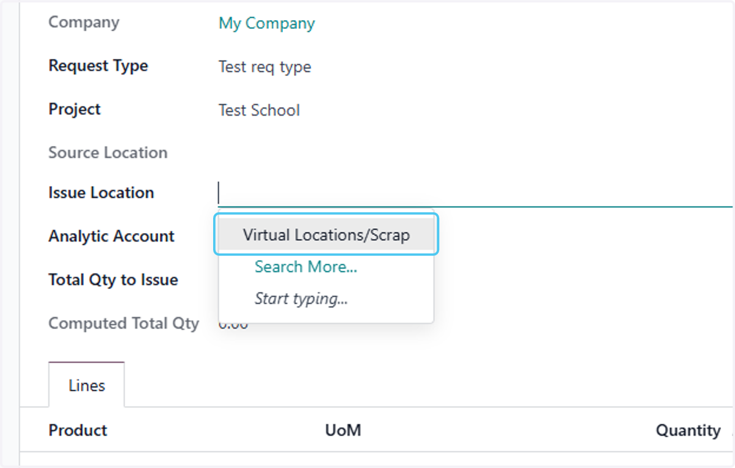This screenshot has height=468, width=735.
Task: Click the Test School project value
Action: click(259, 110)
